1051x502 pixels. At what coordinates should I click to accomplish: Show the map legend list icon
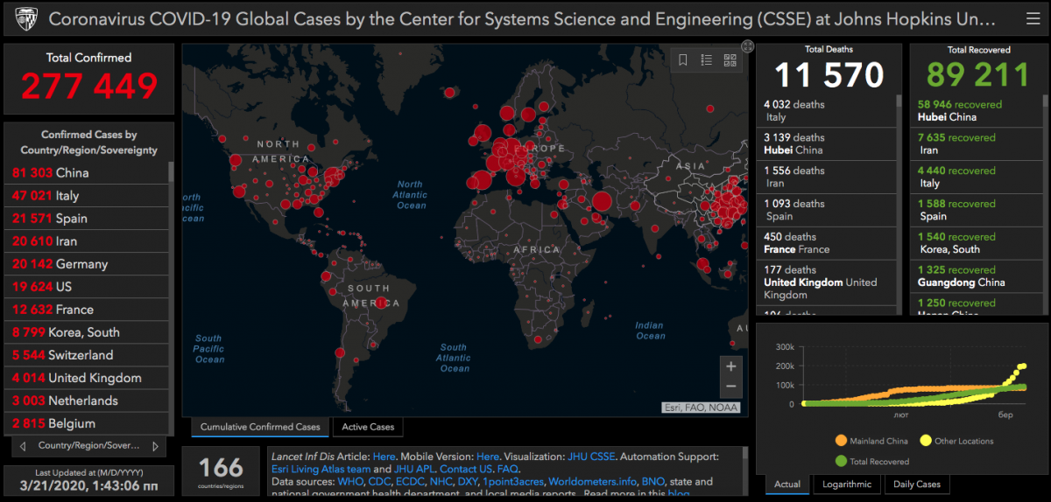pos(706,59)
